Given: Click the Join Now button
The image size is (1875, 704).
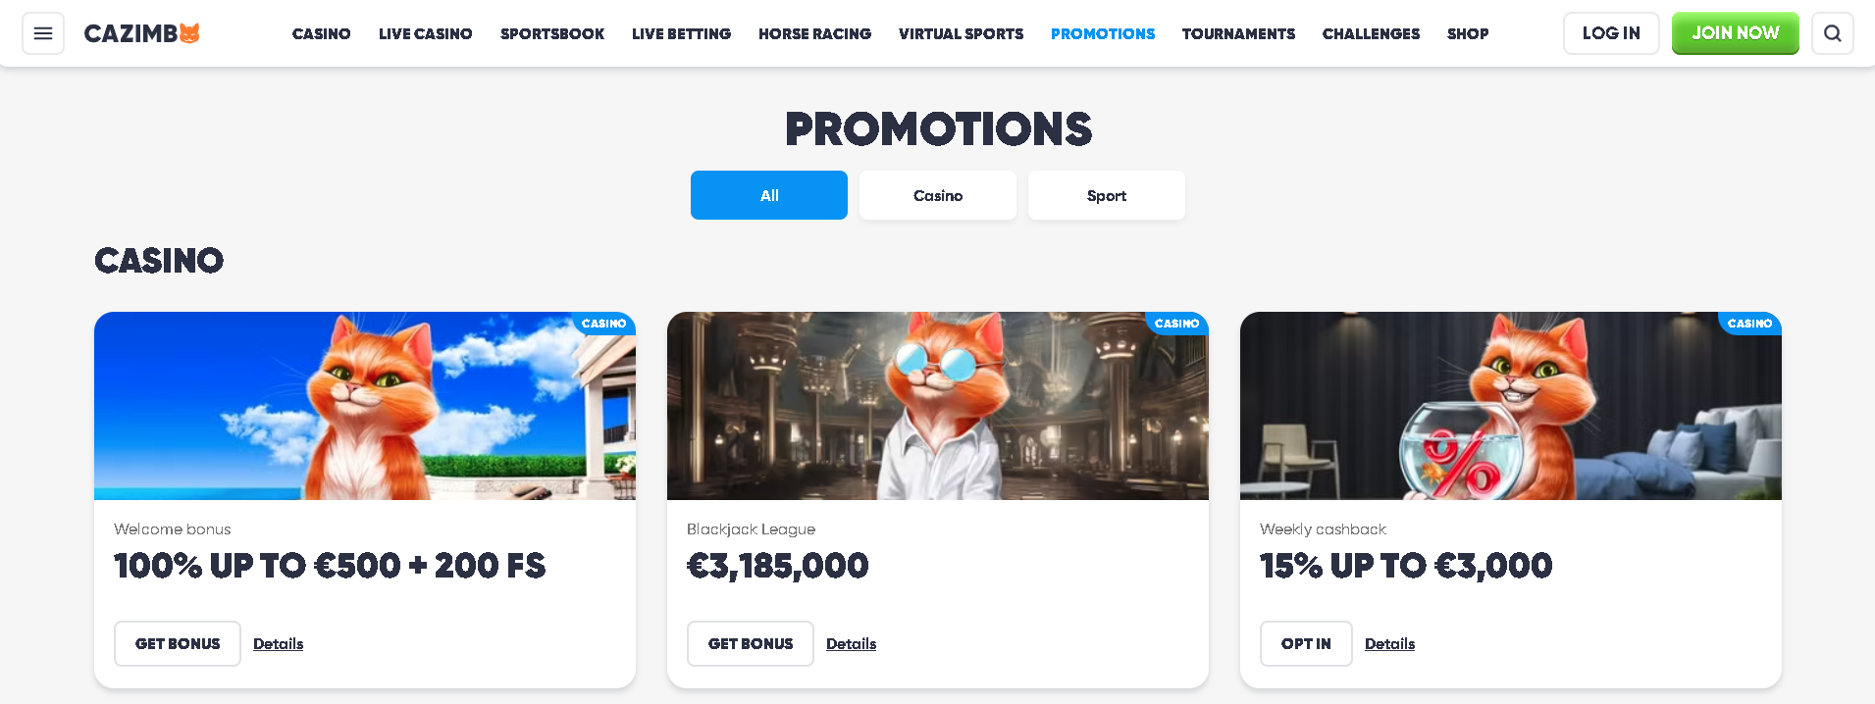Looking at the screenshot, I should click(1735, 33).
